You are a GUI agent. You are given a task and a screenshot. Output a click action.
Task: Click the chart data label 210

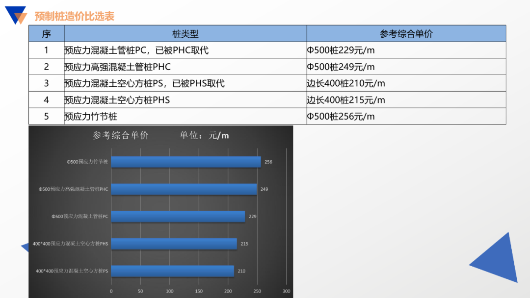pyautogui.click(x=241, y=271)
